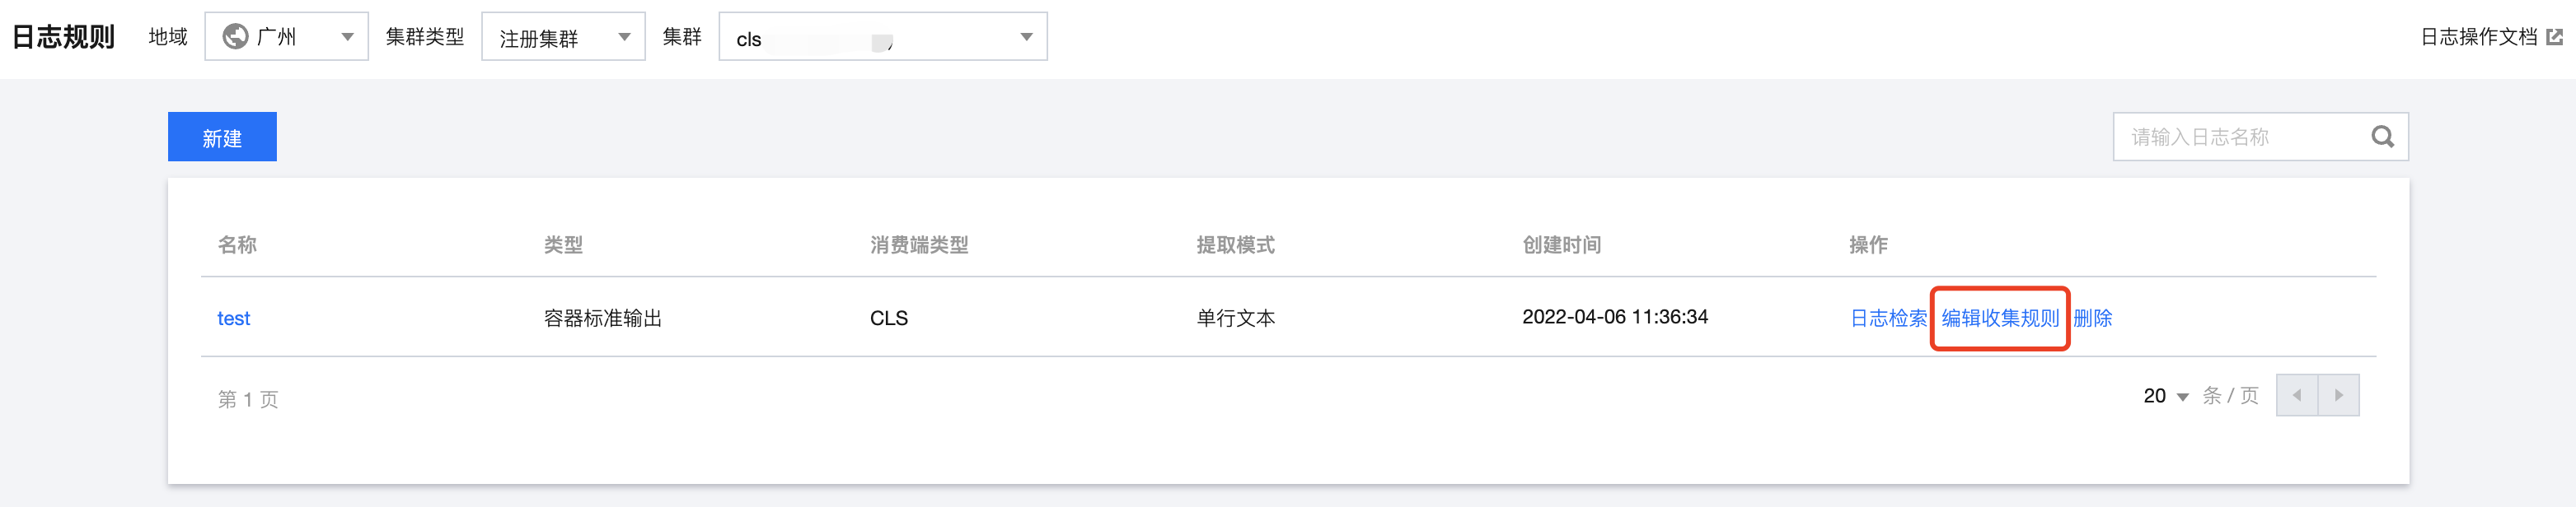Image resolution: width=2576 pixels, height=507 pixels.
Task: Open the 日志操作文档 documentation link
Action: tap(2478, 37)
